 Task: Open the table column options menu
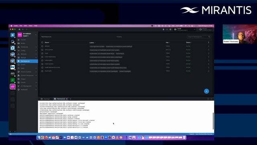pos(209,42)
